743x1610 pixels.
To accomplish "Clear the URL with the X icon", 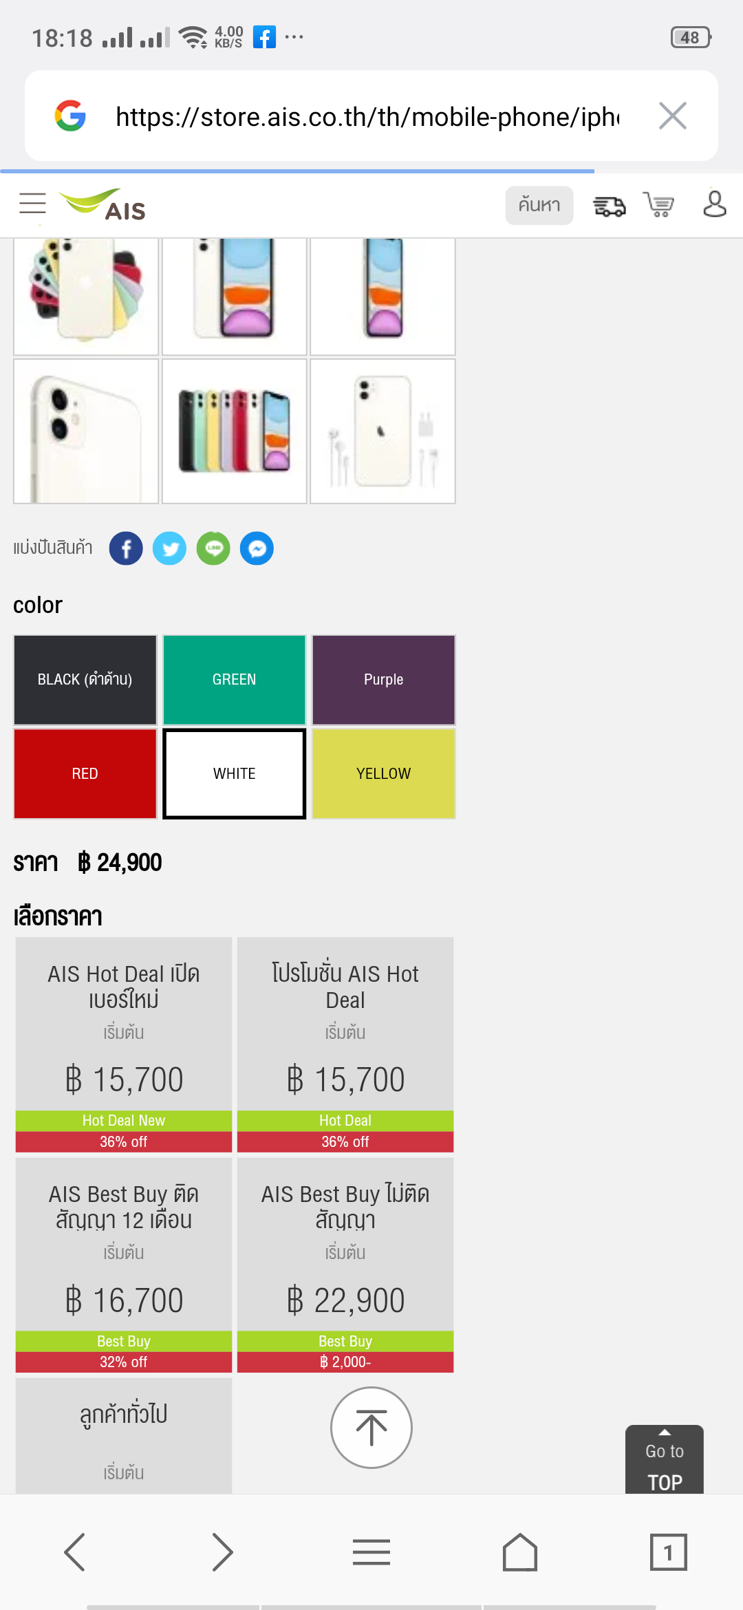I will pos(672,116).
